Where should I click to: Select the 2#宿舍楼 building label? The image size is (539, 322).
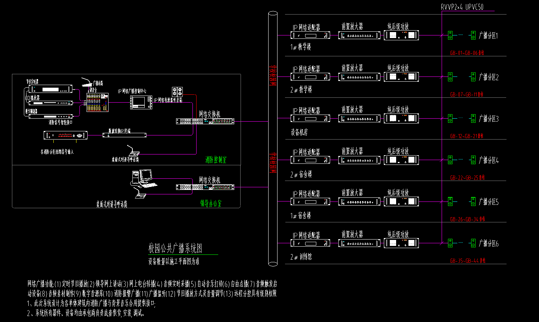[x=301, y=174]
